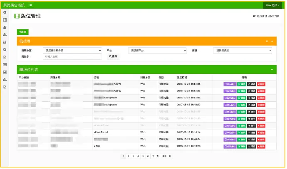Screen dimensions: 287x169
Task: Click the inbox tray sidebar icon
Action: (x=5, y=42)
